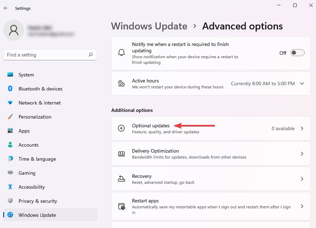
Task: Click the Gaming controller icon
Action: (10, 173)
